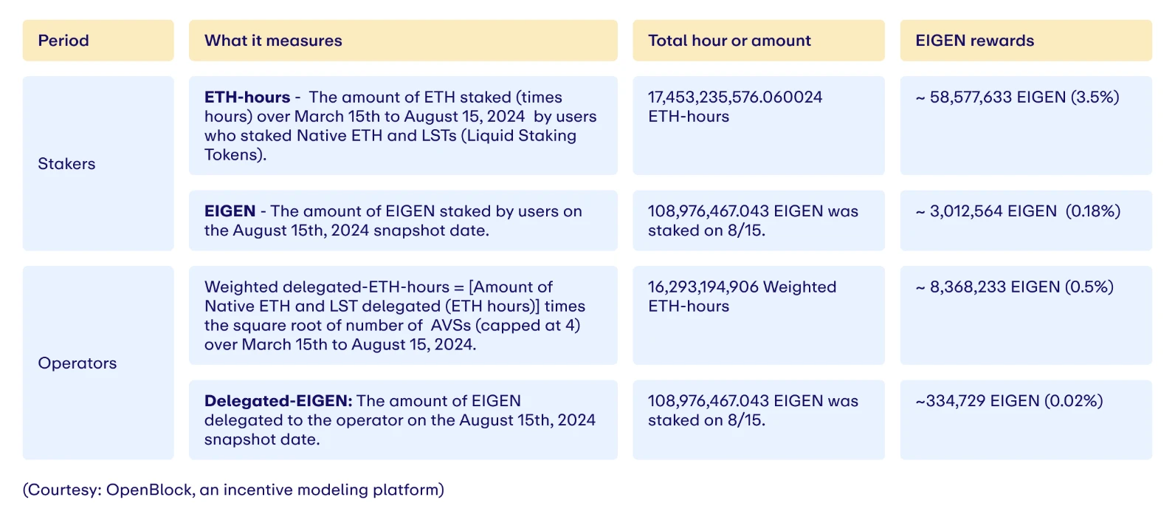Select the '~ 58,577,633 EIGEN (3.5%)' reward
The width and height of the screenshot is (1175, 517).
coord(1017,97)
